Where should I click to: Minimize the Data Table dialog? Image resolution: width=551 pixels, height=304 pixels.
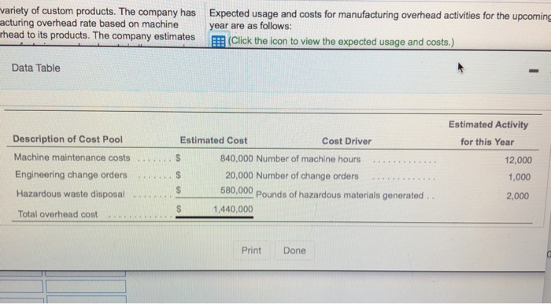[534, 71]
